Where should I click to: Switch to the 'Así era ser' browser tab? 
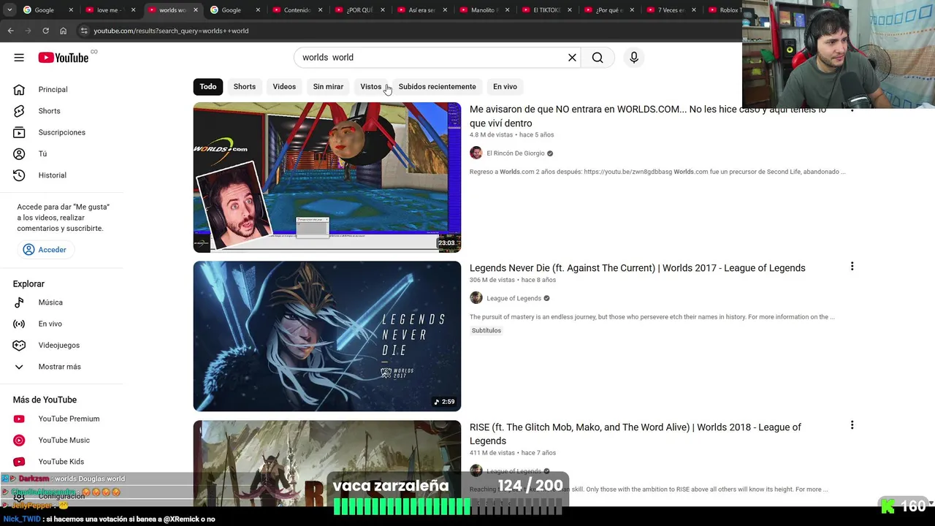coord(422,10)
